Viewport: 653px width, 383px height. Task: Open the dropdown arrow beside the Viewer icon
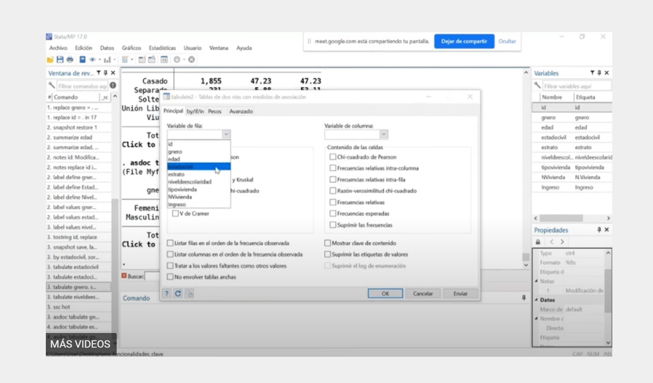[x=100, y=60]
